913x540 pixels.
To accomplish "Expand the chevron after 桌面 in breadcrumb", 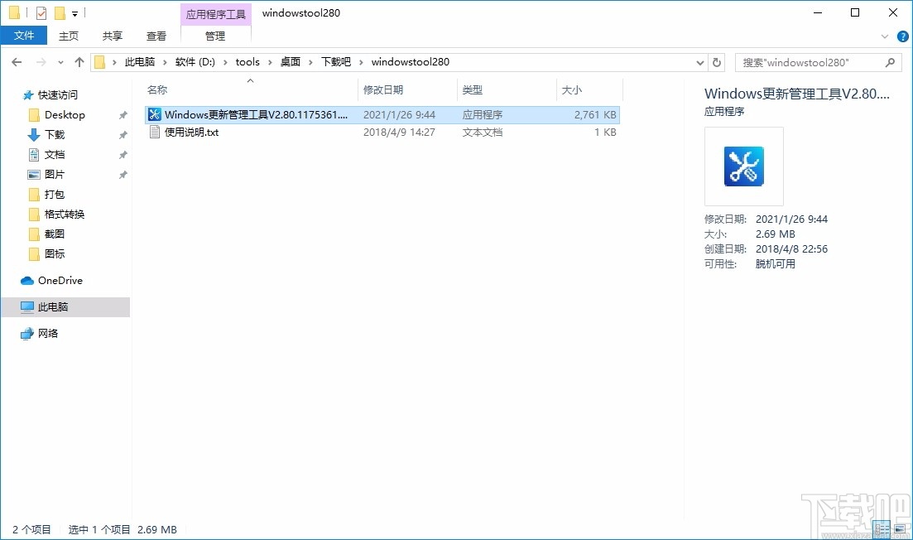I will coord(310,62).
